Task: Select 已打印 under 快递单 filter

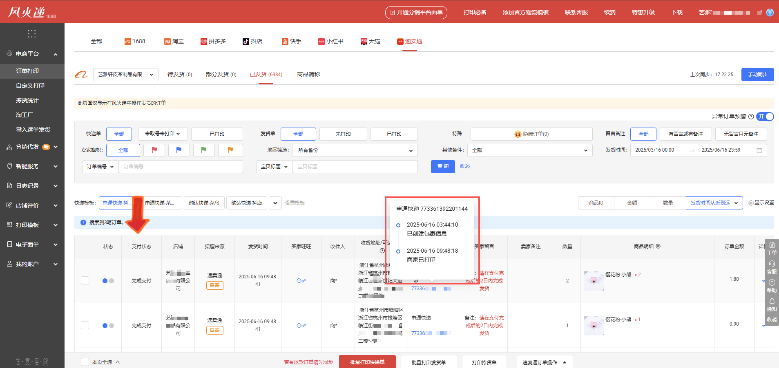Action: [x=217, y=134]
